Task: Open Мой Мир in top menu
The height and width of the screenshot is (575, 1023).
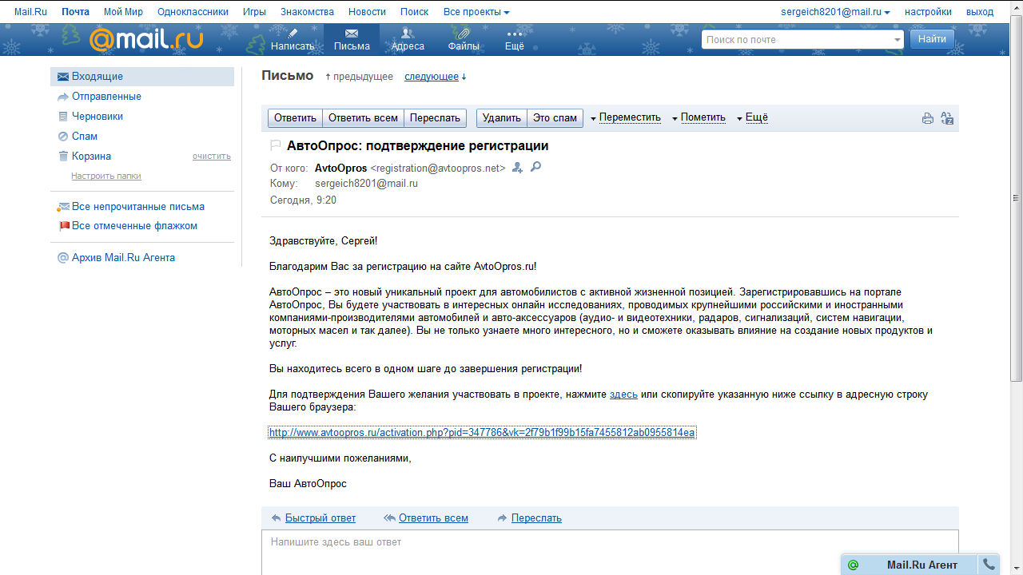Action: [x=123, y=12]
